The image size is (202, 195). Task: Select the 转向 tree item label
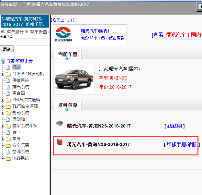pos(17,132)
